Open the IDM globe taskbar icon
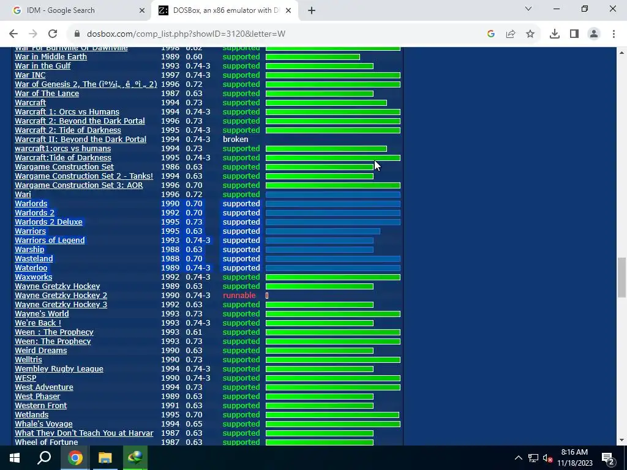This screenshot has width=627, height=470. point(135,458)
